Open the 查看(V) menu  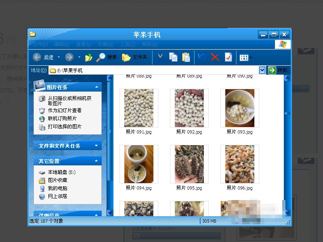84,44
